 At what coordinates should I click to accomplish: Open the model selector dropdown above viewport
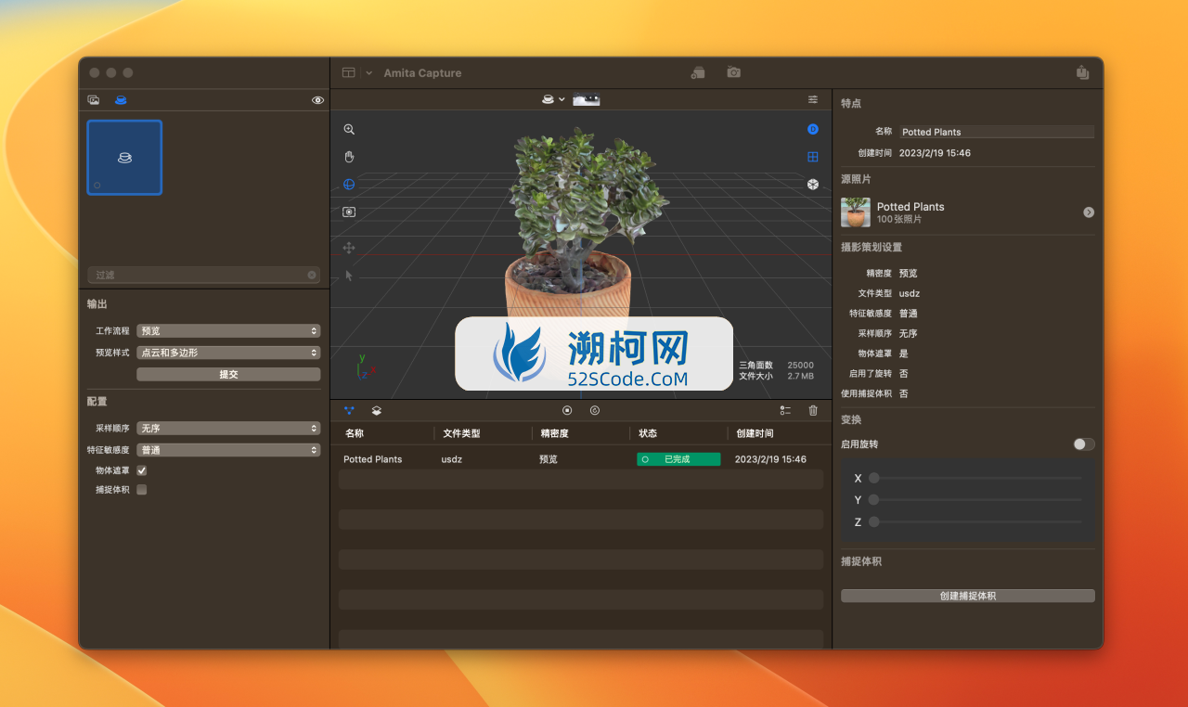(x=553, y=99)
